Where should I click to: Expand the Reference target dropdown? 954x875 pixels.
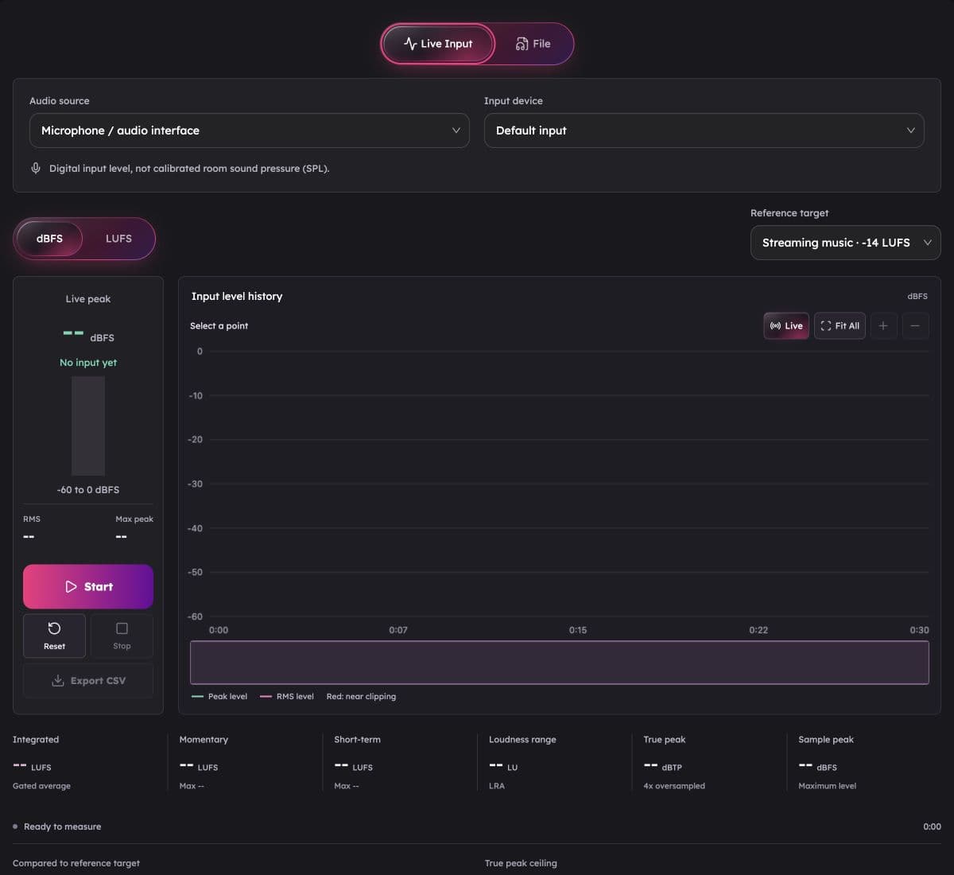(845, 243)
